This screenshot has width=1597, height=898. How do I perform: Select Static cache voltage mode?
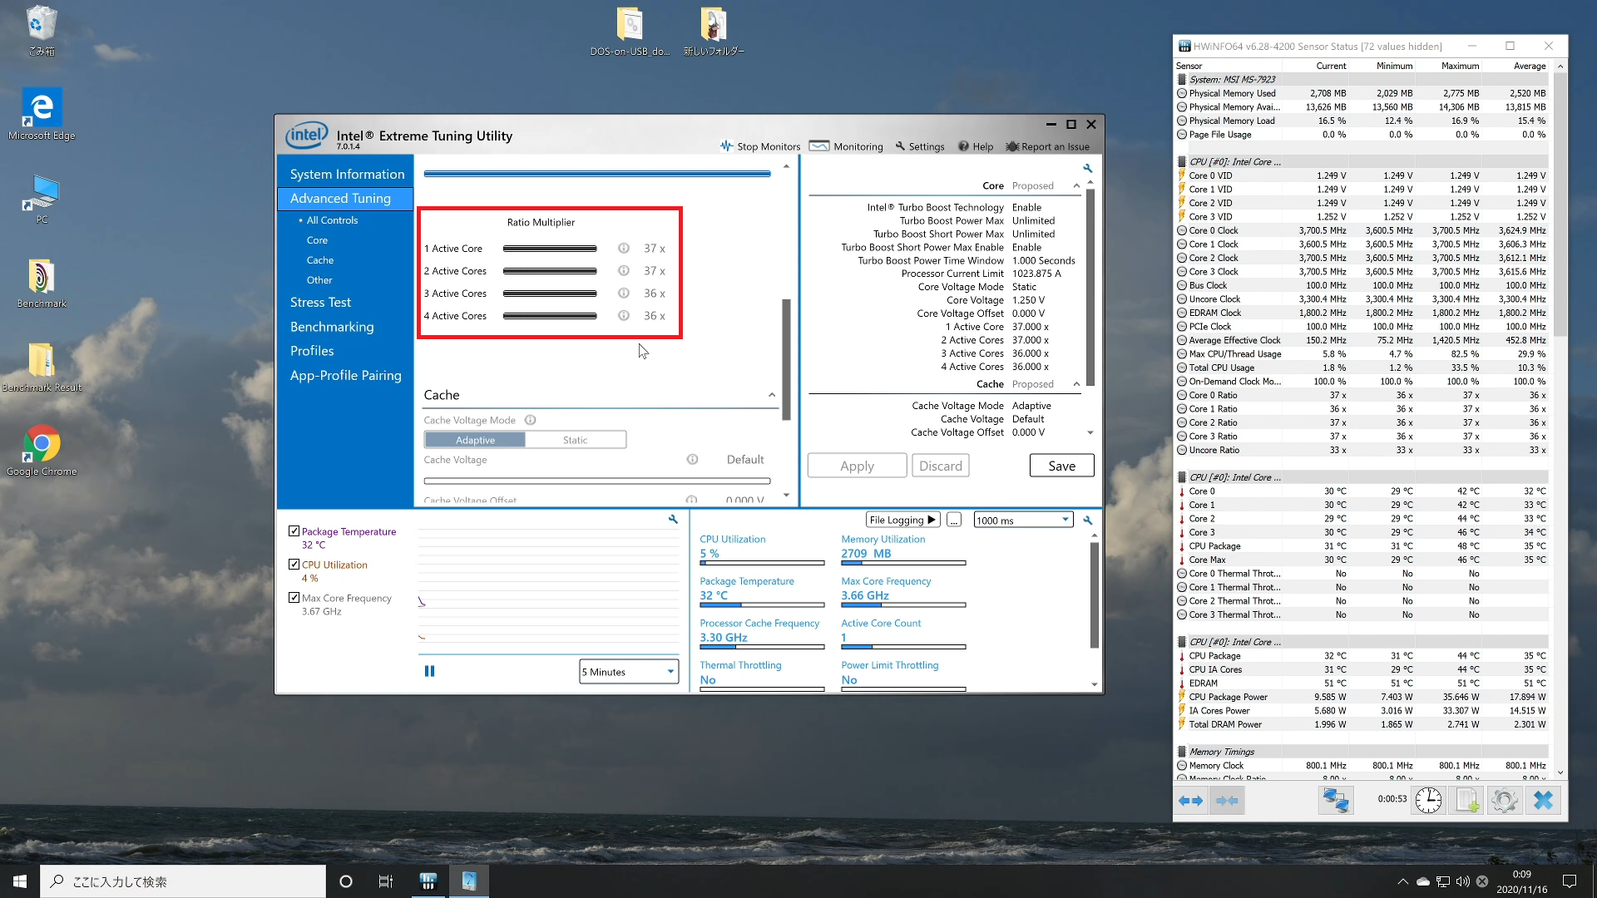click(x=575, y=440)
